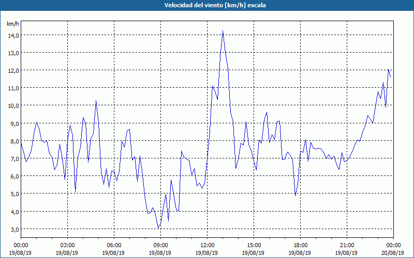Click the 3,0 y-axis label
Image resolution: width=414 pixels, height=258 pixels.
pyautogui.click(x=13, y=229)
